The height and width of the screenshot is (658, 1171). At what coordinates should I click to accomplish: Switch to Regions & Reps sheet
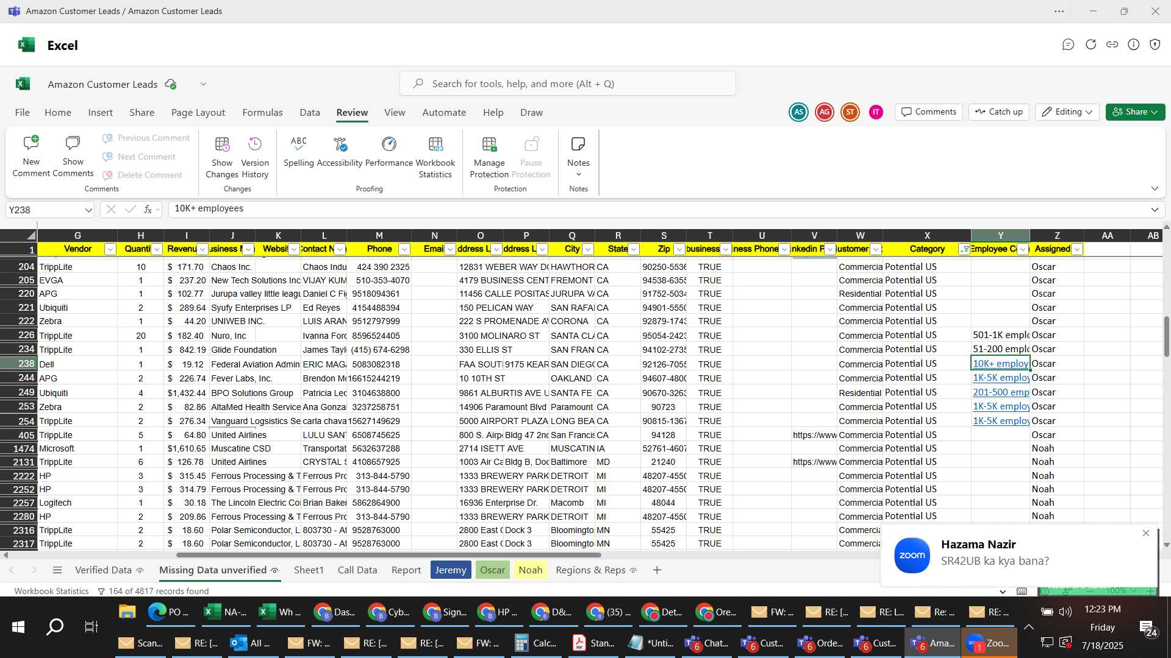[x=596, y=570]
